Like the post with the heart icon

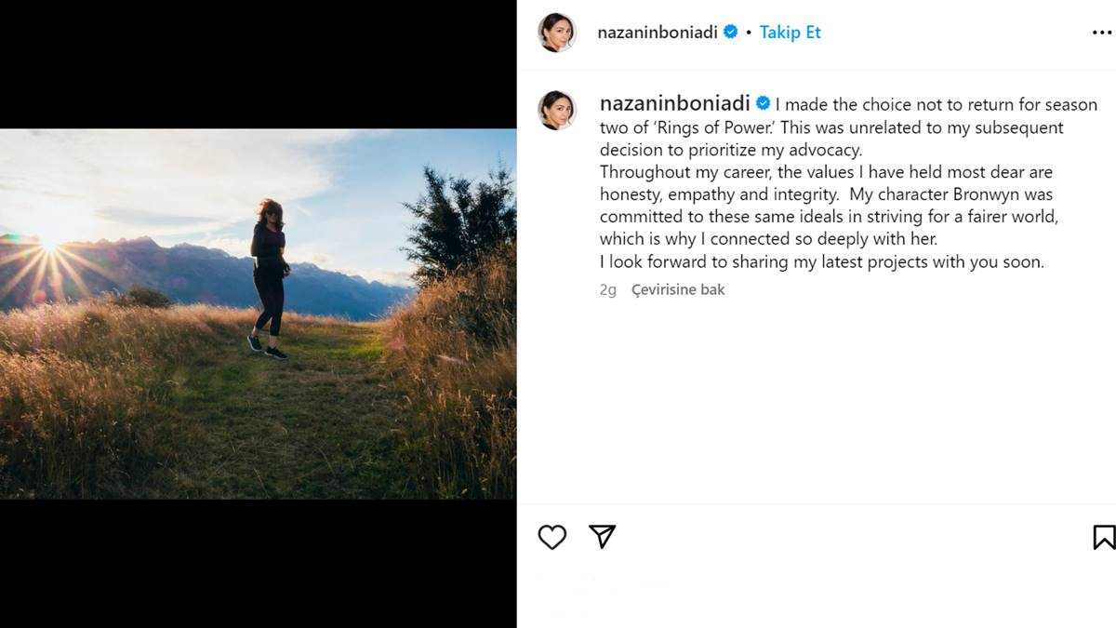(x=552, y=537)
